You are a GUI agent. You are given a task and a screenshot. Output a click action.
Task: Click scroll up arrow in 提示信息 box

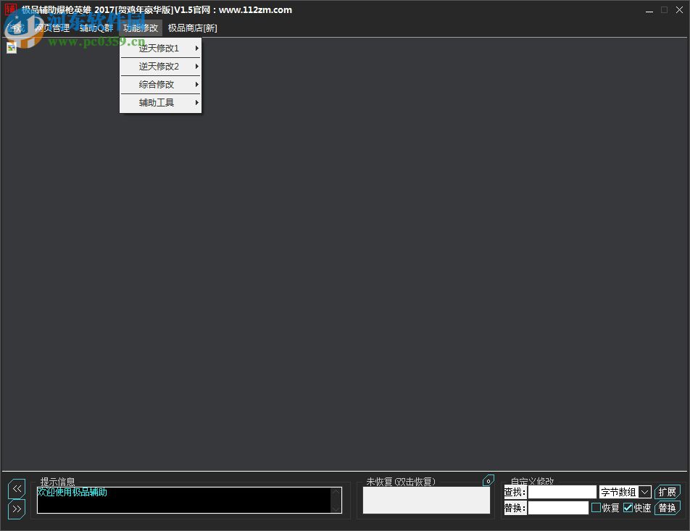[336, 492]
